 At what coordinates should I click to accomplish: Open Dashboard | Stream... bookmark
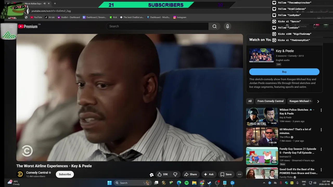pos(94,17)
